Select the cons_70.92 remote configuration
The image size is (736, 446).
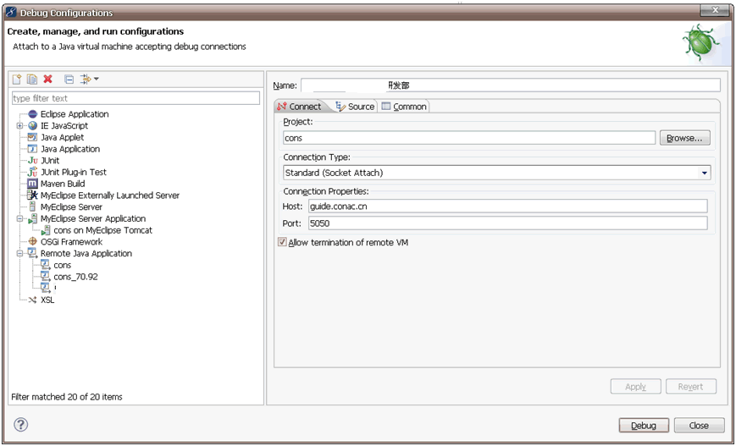click(75, 277)
